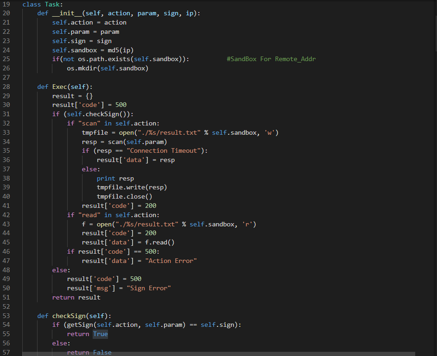Image resolution: width=437 pixels, height=356 pixels.
Task: Click line number 19 in the gutter
Action: pyautogui.click(x=6, y=4)
